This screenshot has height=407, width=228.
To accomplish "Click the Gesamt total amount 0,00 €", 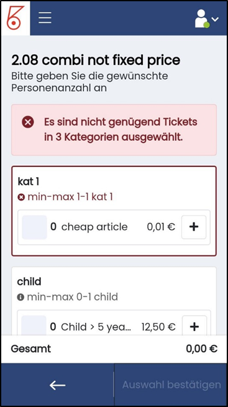I will [x=202, y=349].
